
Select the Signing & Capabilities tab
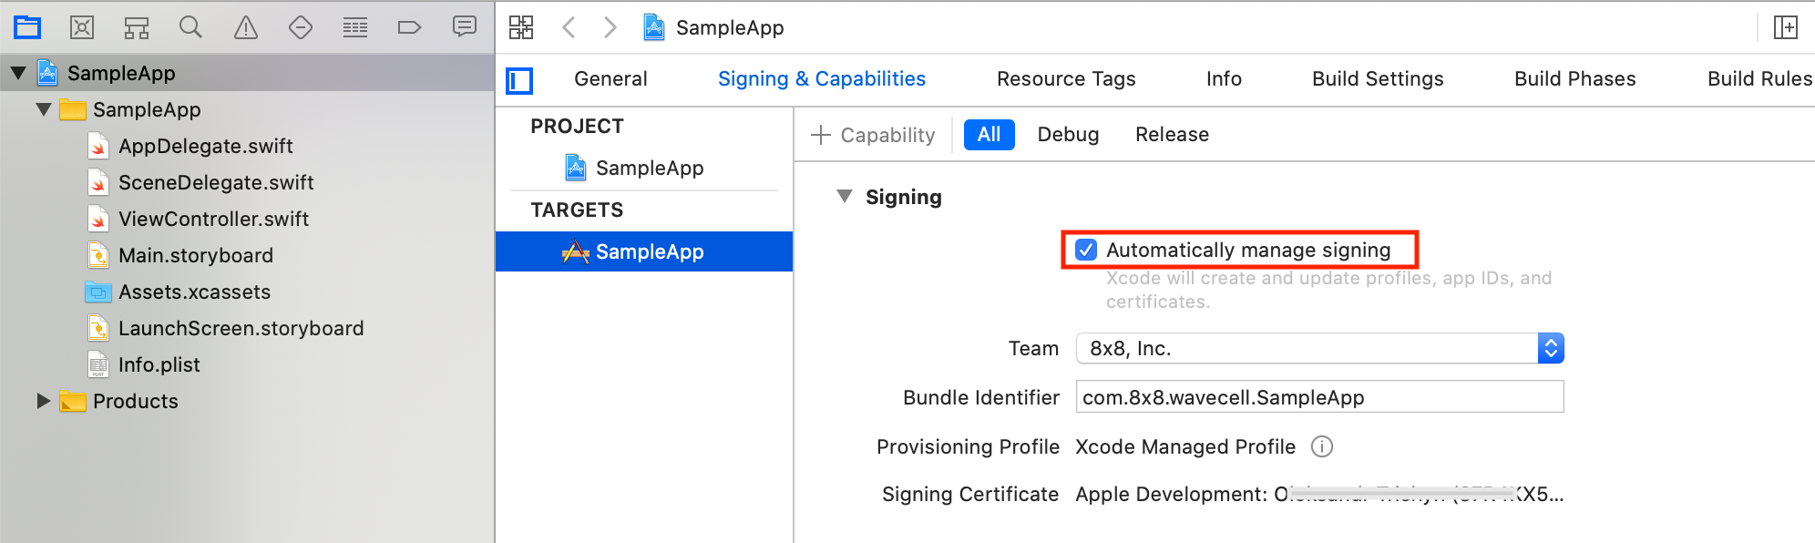coord(822,79)
